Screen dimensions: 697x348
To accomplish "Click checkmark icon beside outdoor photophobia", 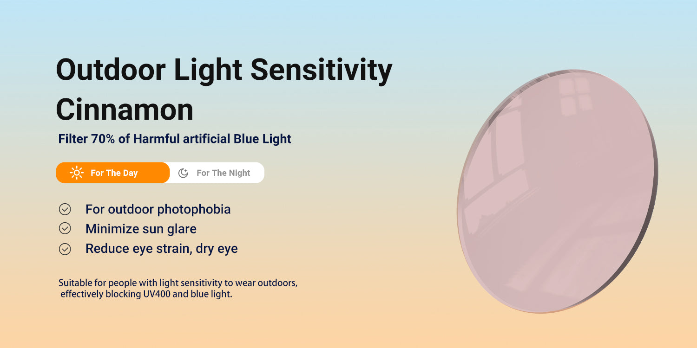I will pos(65,209).
